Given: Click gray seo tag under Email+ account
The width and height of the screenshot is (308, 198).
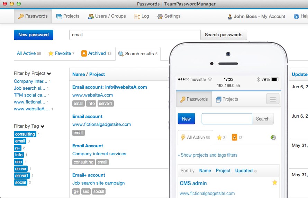Looking at the screenshot, I should [86, 191].
